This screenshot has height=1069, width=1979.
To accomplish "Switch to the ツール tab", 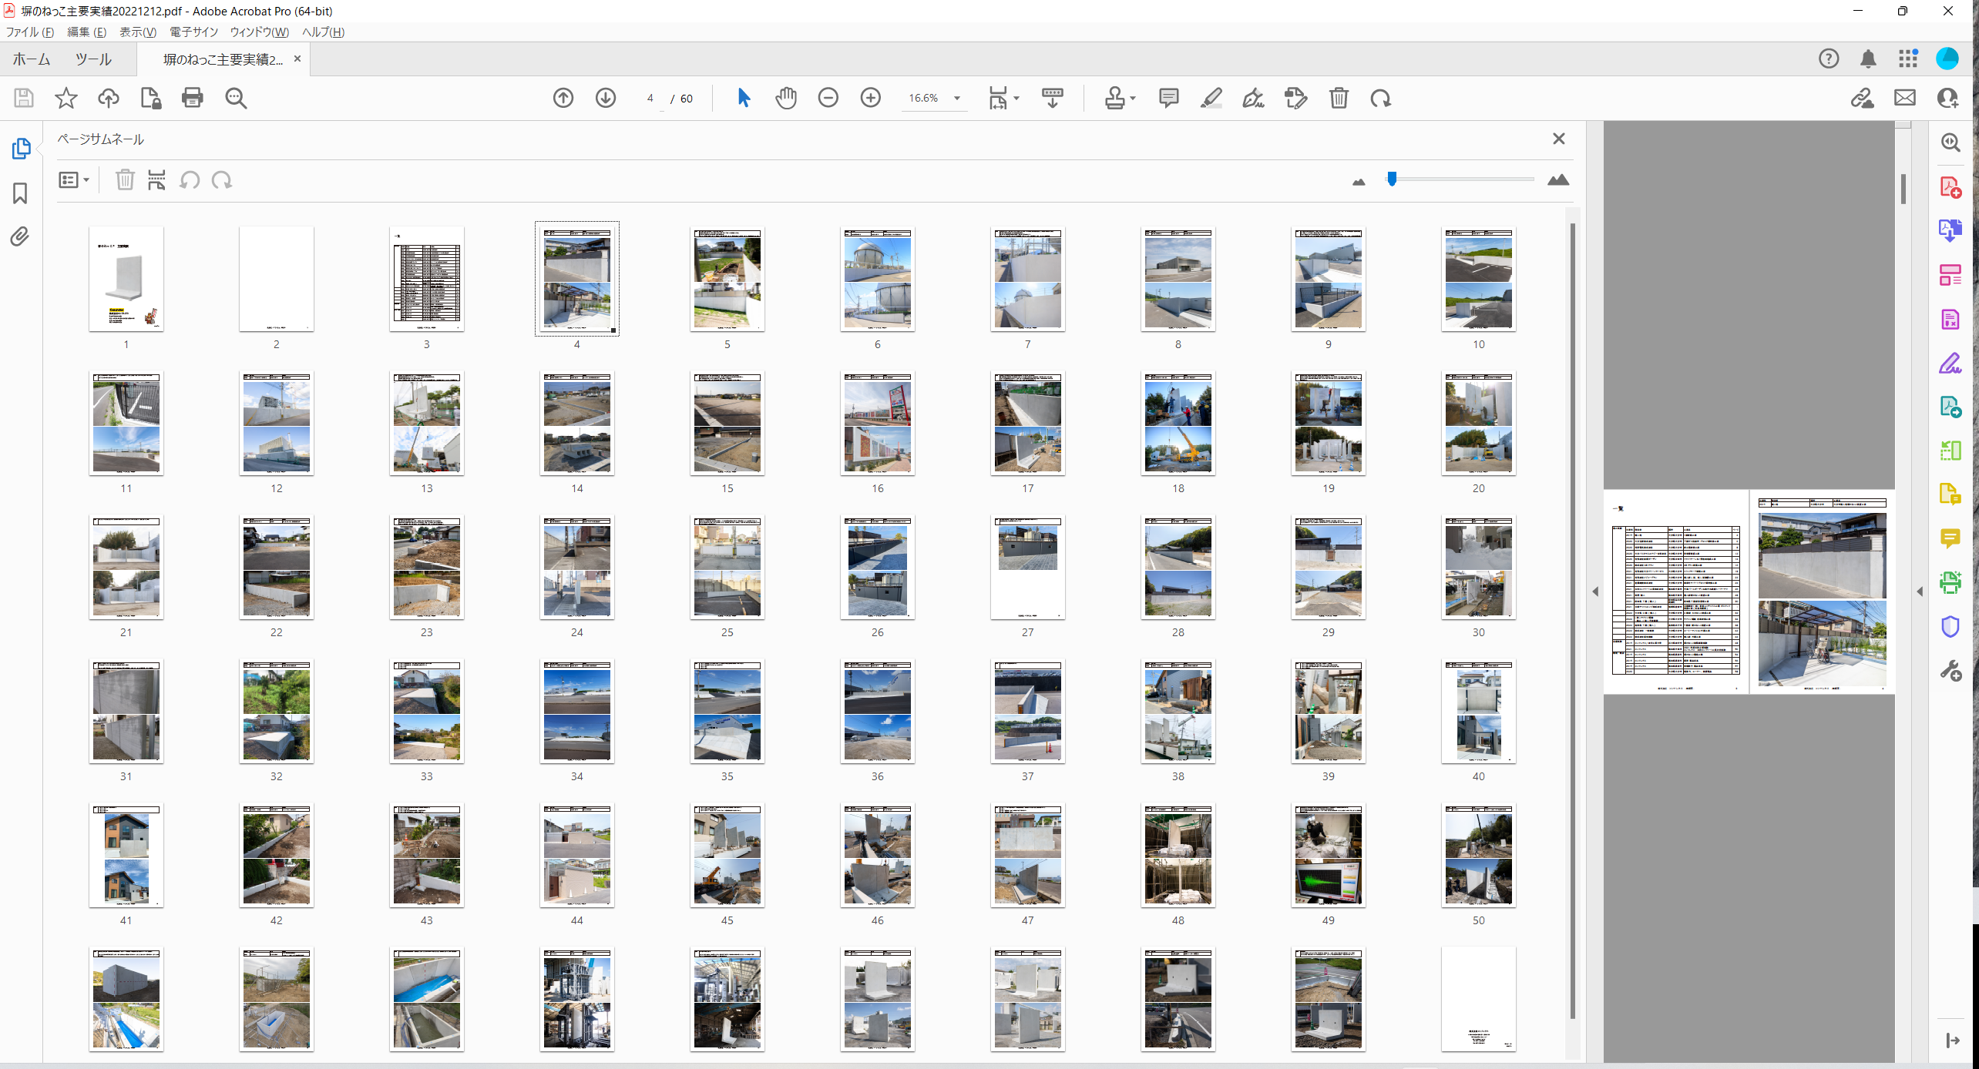I will pos(93,59).
